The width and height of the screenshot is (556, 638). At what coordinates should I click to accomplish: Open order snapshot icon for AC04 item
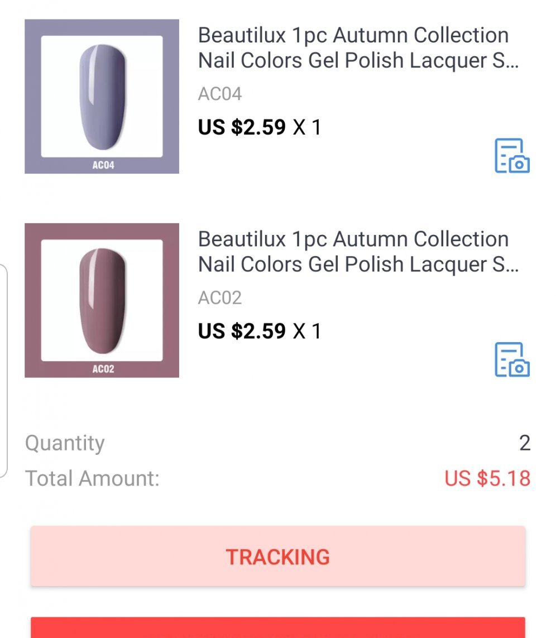pyautogui.click(x=512, y=156)
